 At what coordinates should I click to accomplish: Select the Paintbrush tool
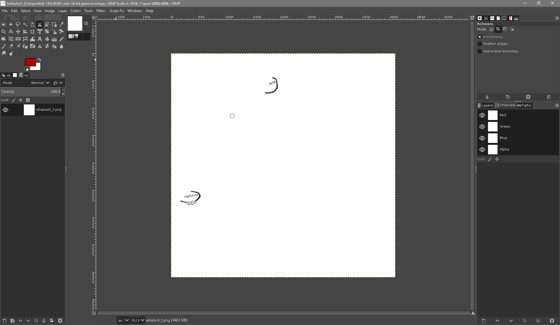(4, 46)
